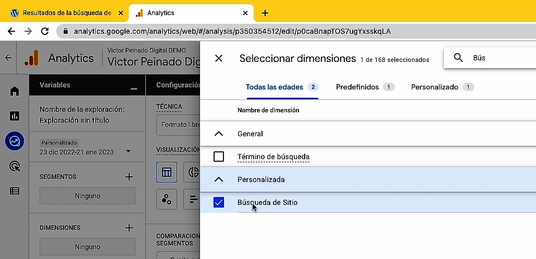This screenshot has height=259, width=536.
Task: Select the table visualization icon
Action: pos(167,172)
